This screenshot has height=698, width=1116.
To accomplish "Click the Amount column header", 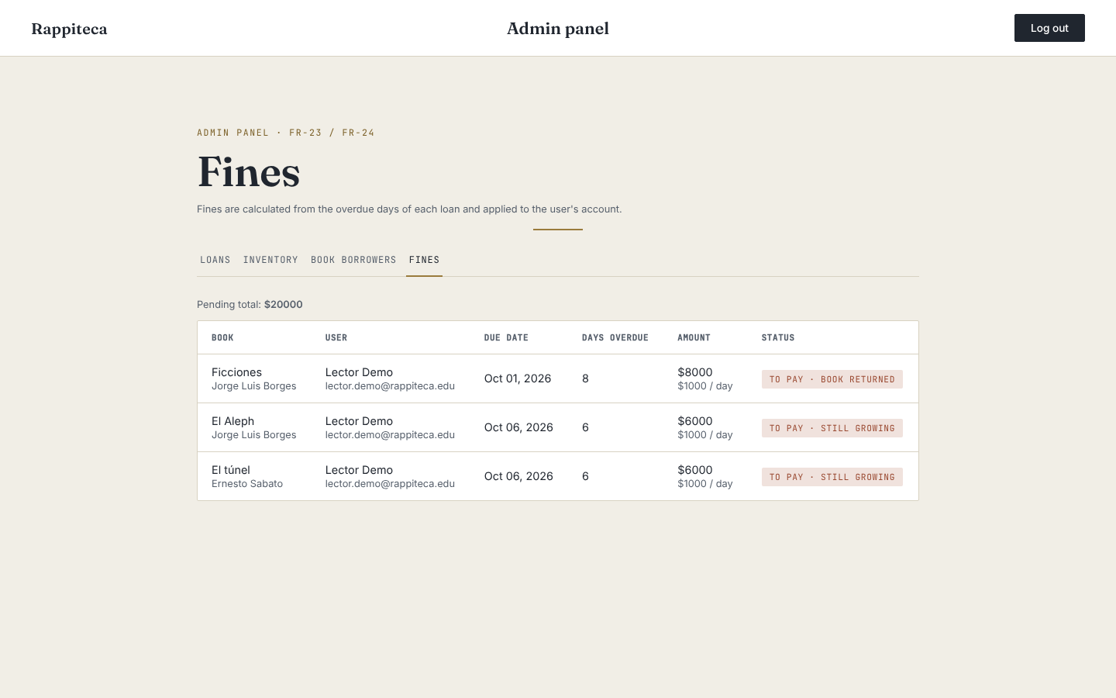I will [694, 337].
